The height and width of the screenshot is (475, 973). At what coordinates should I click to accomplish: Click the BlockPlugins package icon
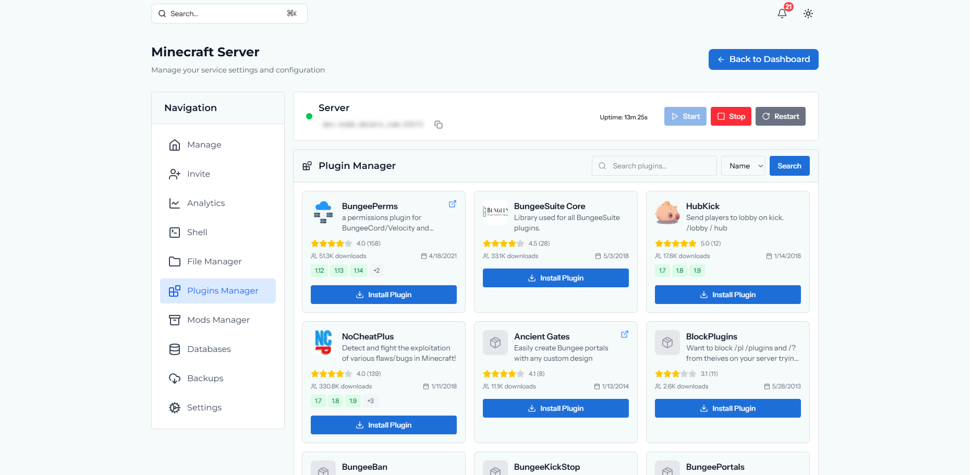[x=667, y=343]
